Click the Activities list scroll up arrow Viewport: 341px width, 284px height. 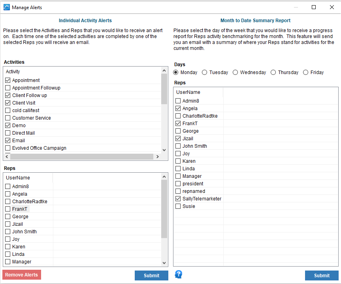pos(164,71)
